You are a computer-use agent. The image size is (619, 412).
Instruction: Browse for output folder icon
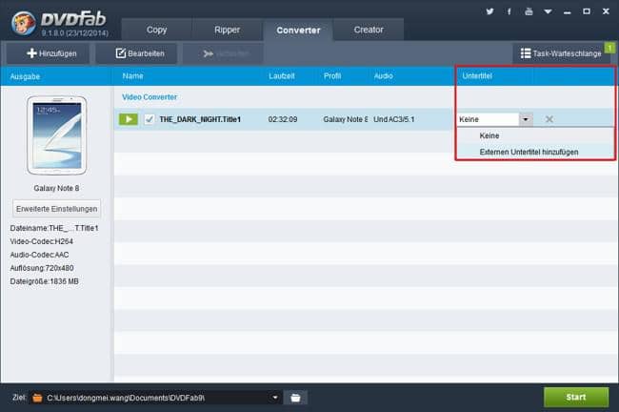tap(295, 398)
